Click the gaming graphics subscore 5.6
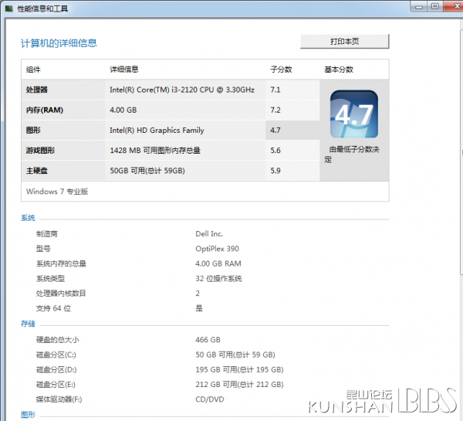This screenshot has width=463, height=421. [x=275, y=150]
